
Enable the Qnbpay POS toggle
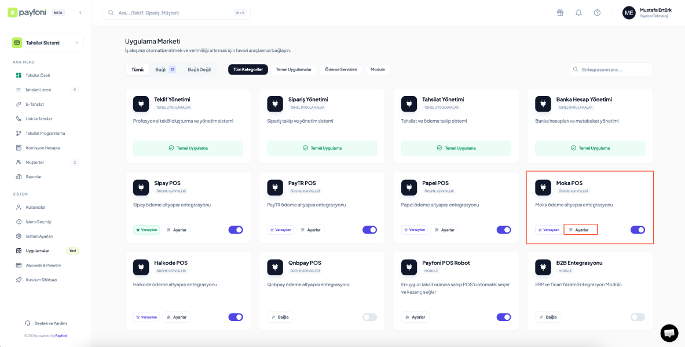point(369,317)
